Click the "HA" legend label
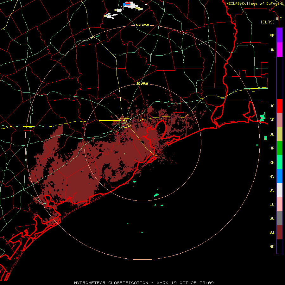Viewport: 285px width, 285px height. 272,106
